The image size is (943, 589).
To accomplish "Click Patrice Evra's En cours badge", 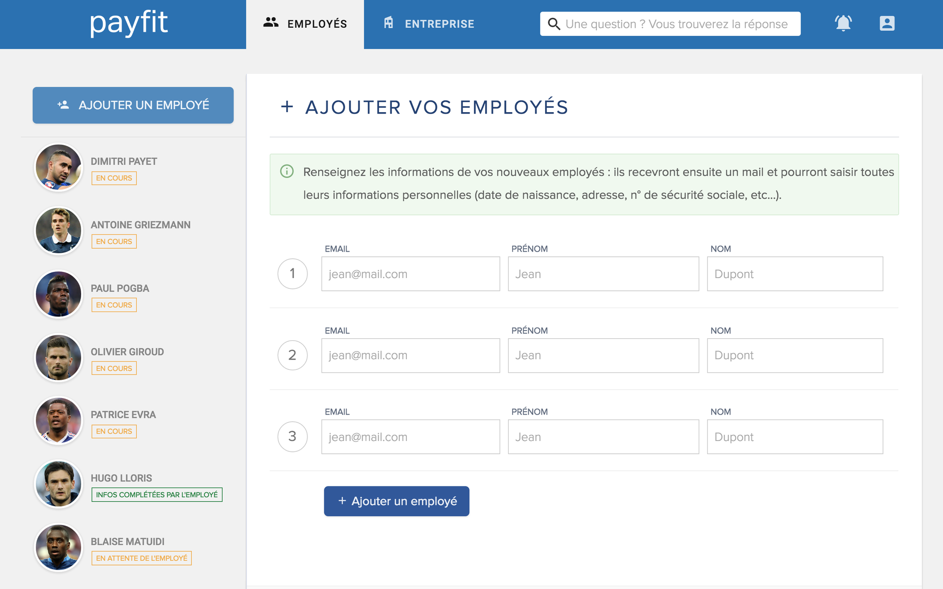I will click(x=114, y=431).
